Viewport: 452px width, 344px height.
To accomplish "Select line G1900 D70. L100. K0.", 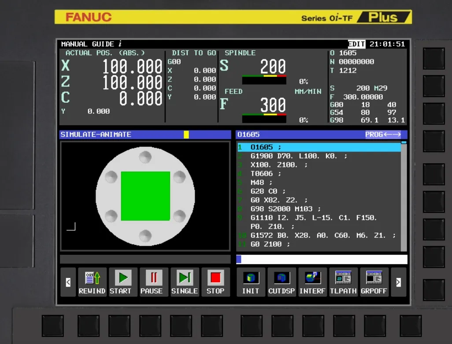I will click(319, 156).
